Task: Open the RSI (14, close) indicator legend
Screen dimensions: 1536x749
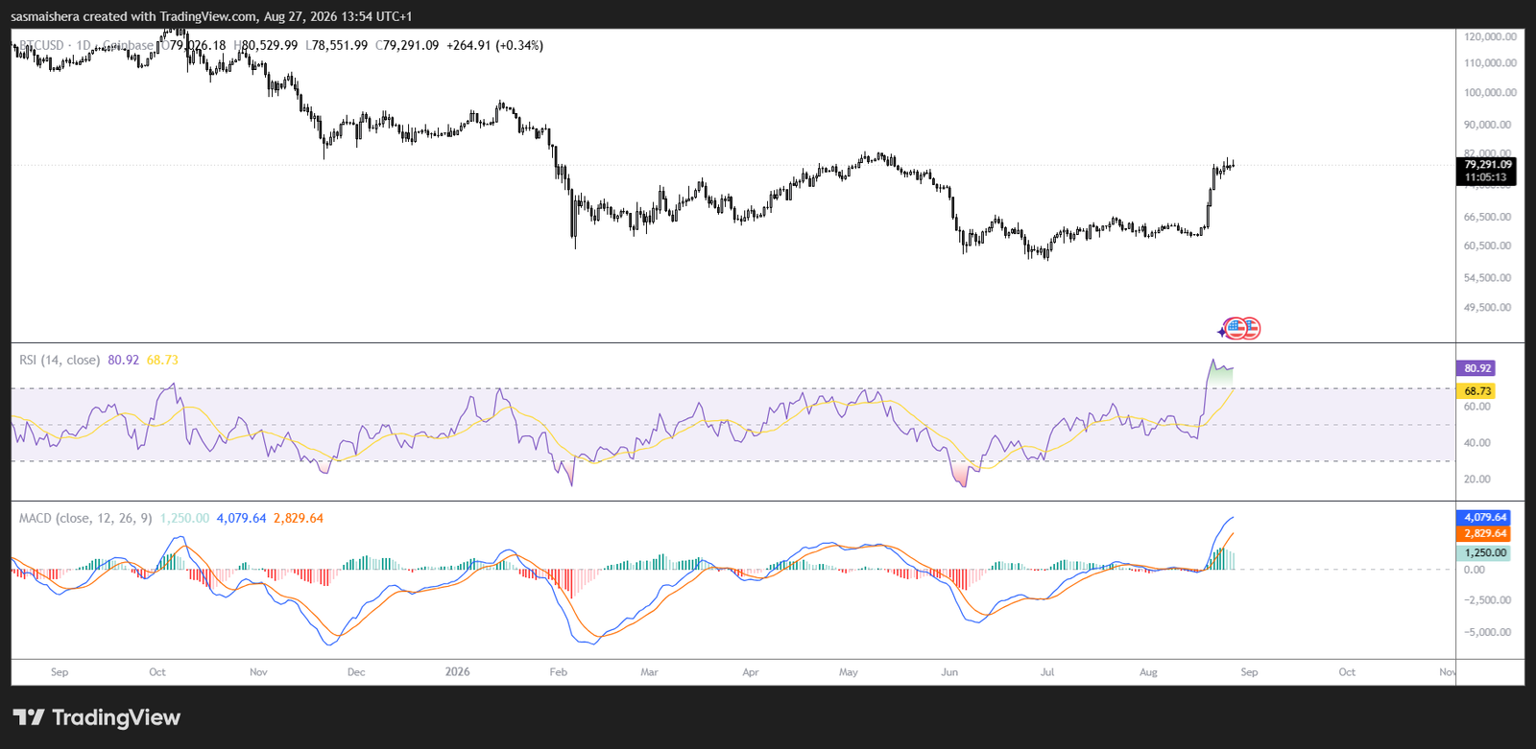Action: [60, 360]
